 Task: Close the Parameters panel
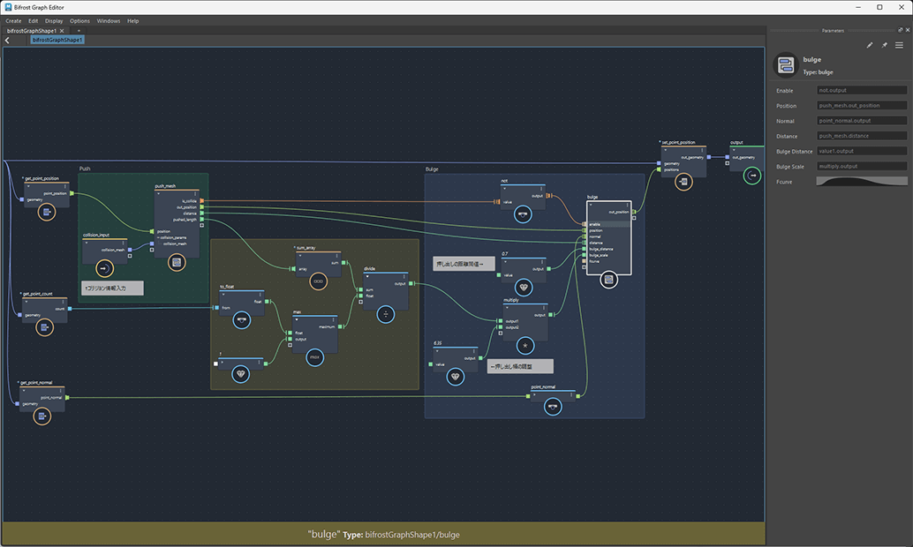[x=907, y=30]
